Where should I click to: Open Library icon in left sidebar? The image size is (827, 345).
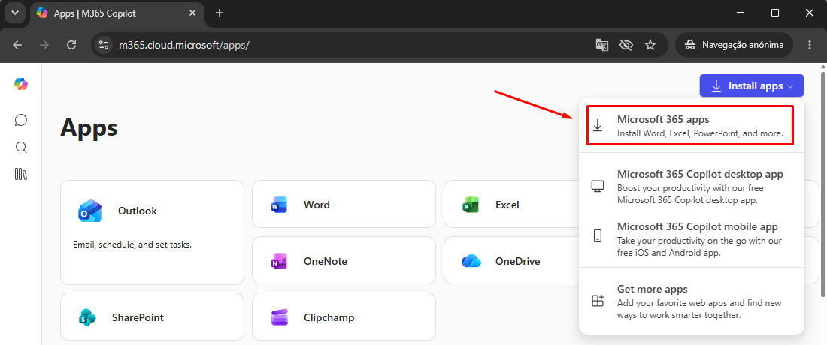[x=21, y=175]
